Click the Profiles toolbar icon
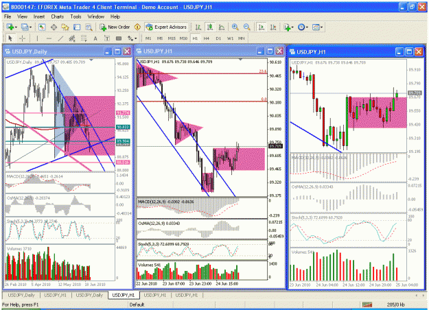This screenshot has width=429, height=310. pos(25,27)
